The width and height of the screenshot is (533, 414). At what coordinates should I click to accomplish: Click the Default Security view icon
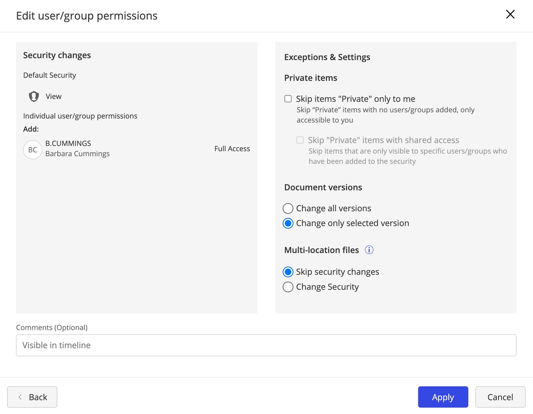coord(34,96)
